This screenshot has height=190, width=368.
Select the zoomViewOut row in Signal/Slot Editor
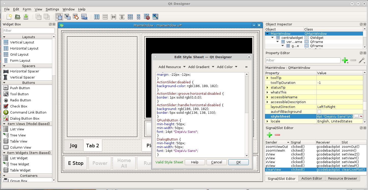316,147
